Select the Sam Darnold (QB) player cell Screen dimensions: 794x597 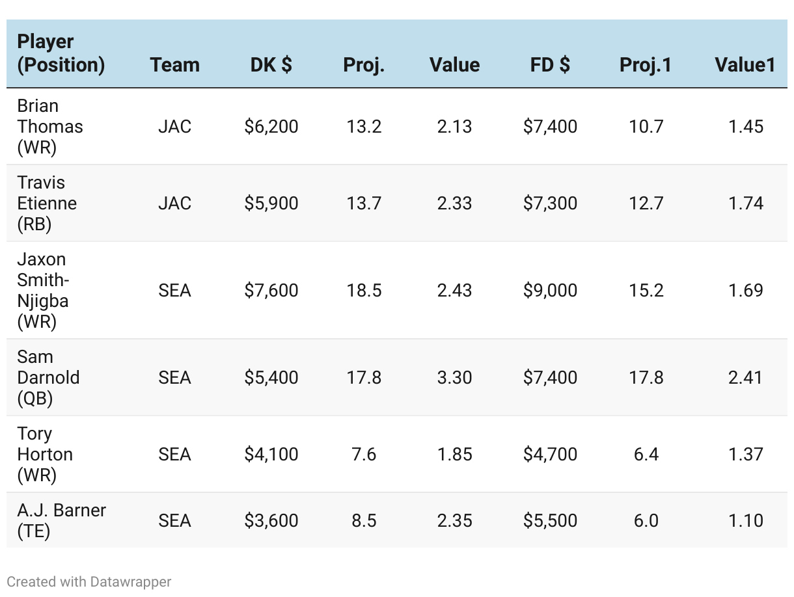(48, 377)
